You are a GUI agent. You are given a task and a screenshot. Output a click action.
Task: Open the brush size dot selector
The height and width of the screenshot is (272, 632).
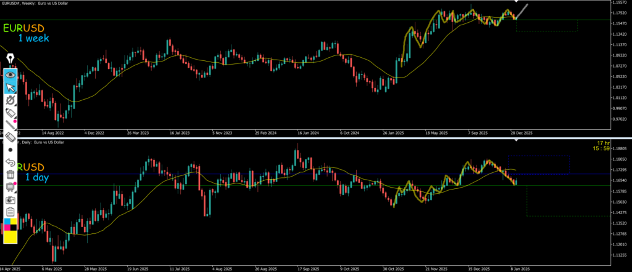(10, 150)
